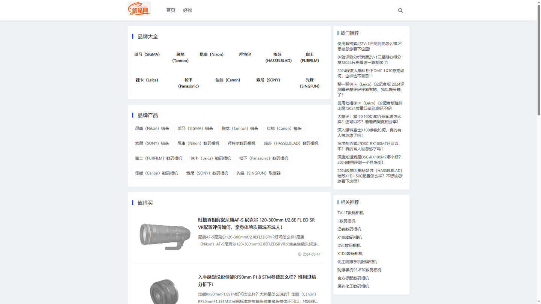Image resolution: width=541 pixels, height=304 pixels.
Task: Open the 先锋（SINGFUN）取暖器 tag
Action: (x=258, y=173)
